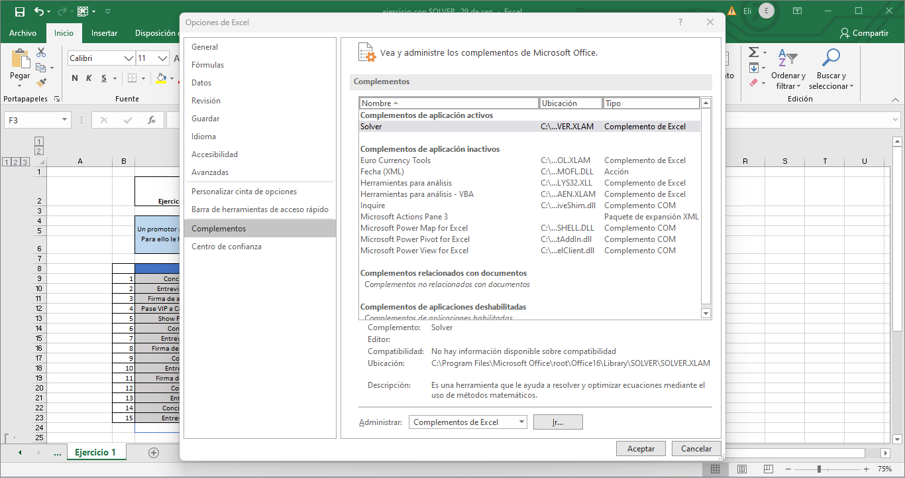
Task: Click the Ir... button
Action: 558,422
